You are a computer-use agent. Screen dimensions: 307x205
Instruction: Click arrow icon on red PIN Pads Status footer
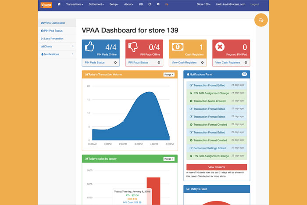[159, 62]
